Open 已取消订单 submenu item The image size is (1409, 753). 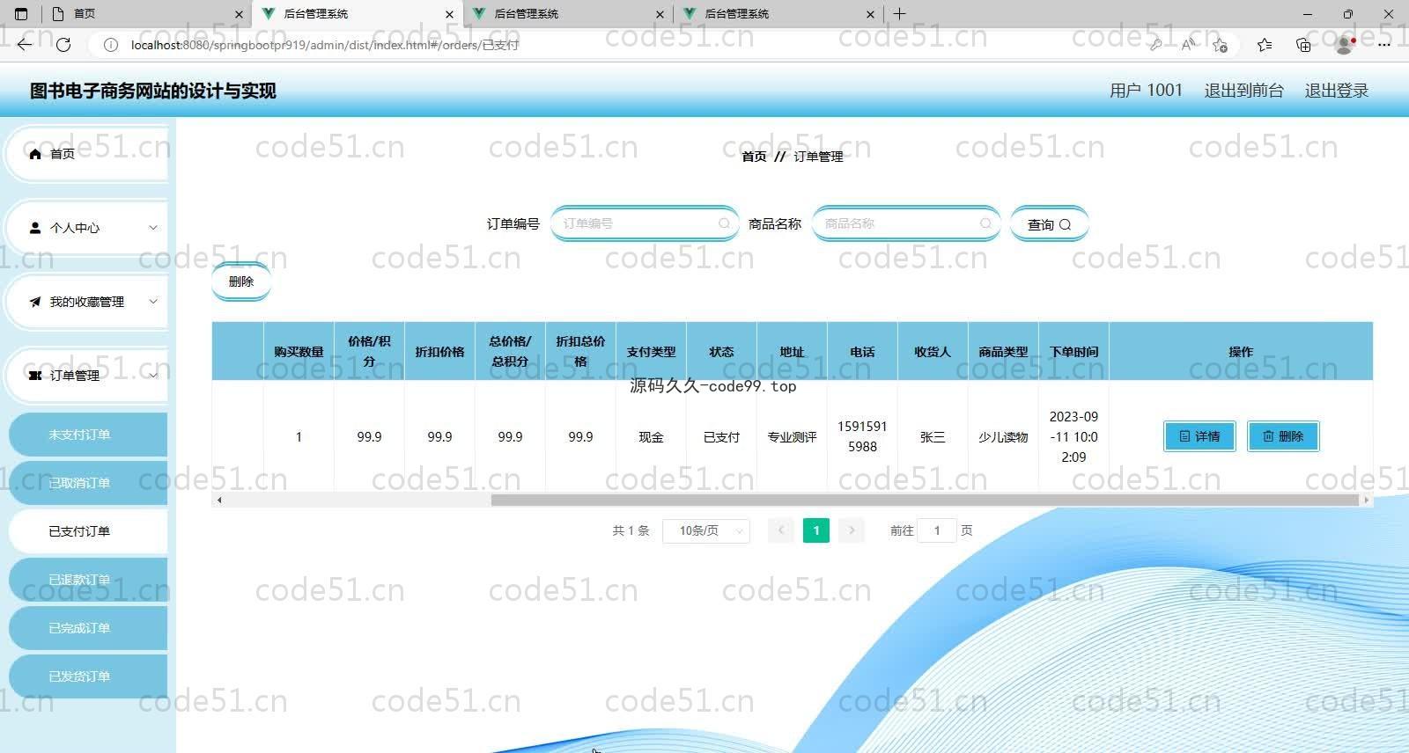coord(88,483)
